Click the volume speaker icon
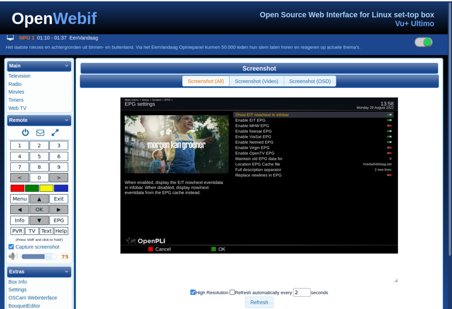 tap(12, 256)
